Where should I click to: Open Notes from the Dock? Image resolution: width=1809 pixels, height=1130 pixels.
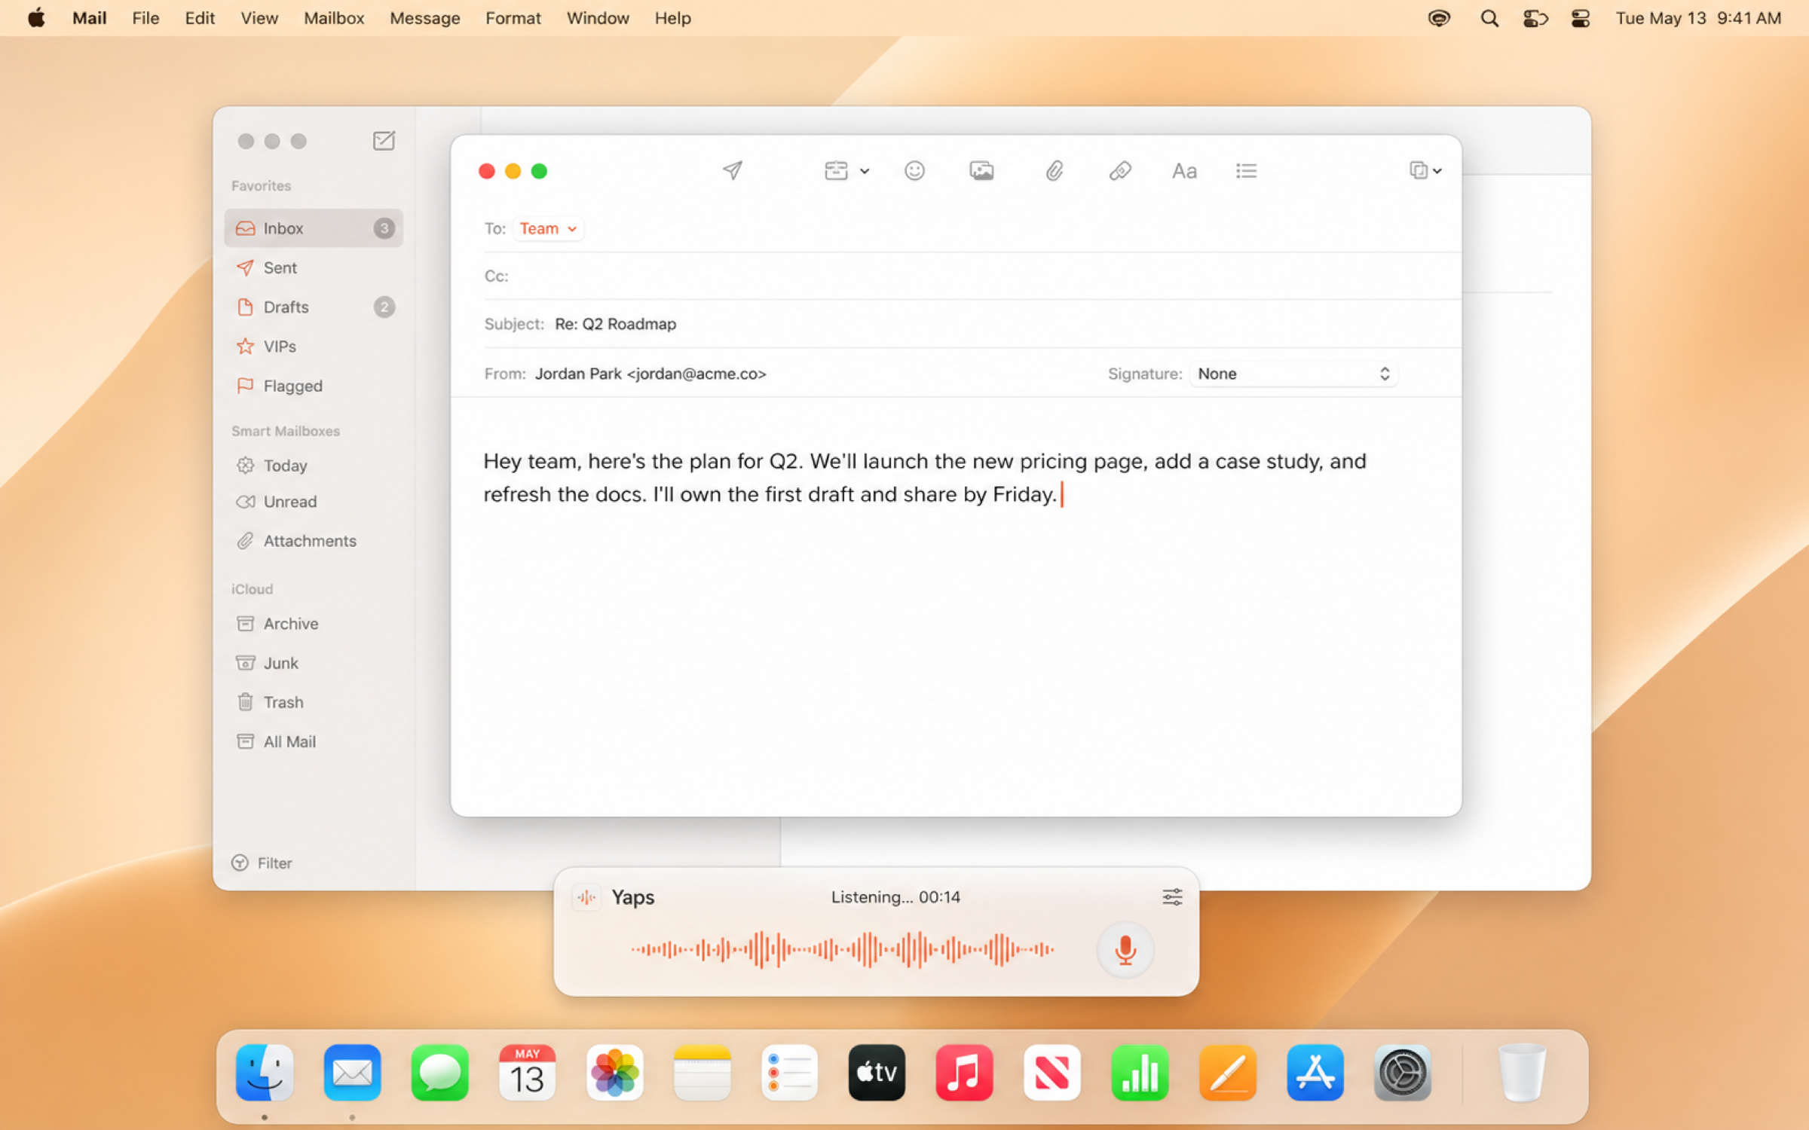point(702,1072)
